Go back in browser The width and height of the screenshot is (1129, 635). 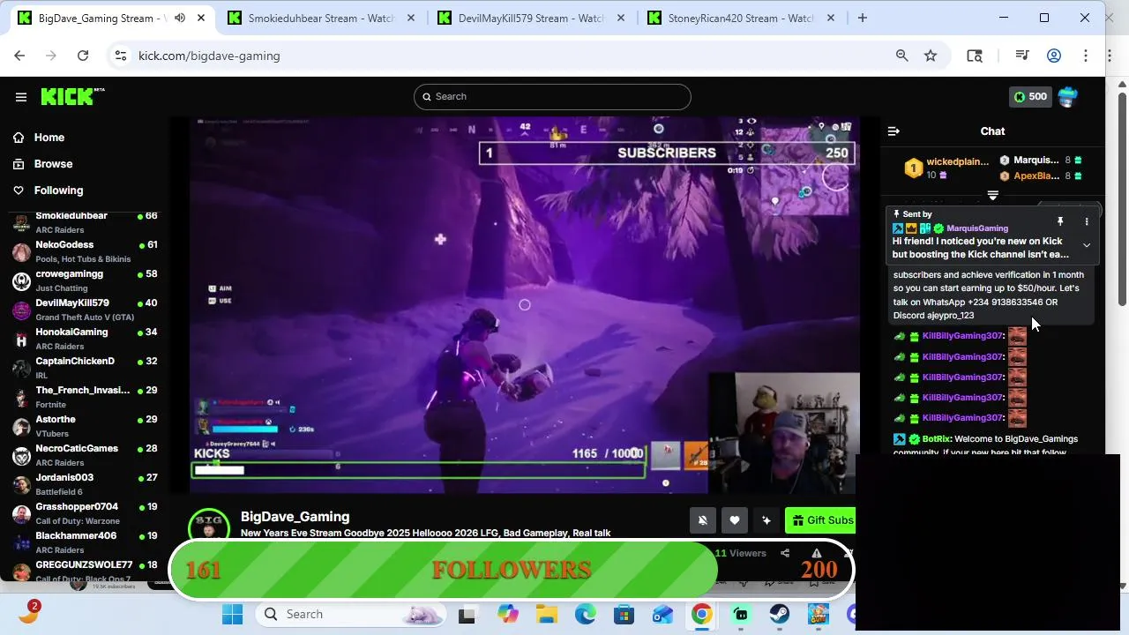pyautogui.click(x=19, y=56)
